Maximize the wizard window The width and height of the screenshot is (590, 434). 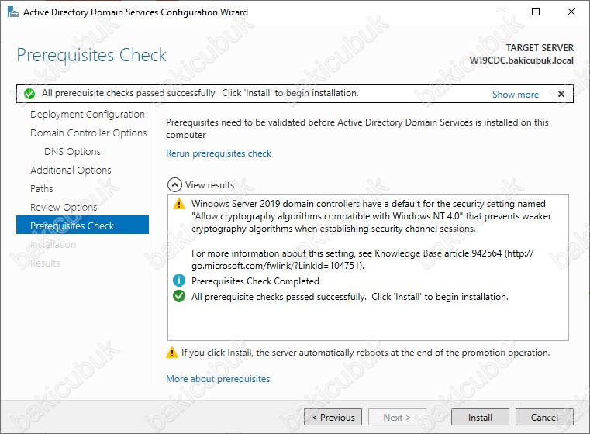coord(536,12)
